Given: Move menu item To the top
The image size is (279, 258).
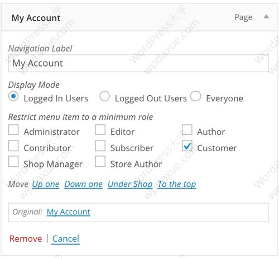Looking at the screenshot, I should [177, 184].
